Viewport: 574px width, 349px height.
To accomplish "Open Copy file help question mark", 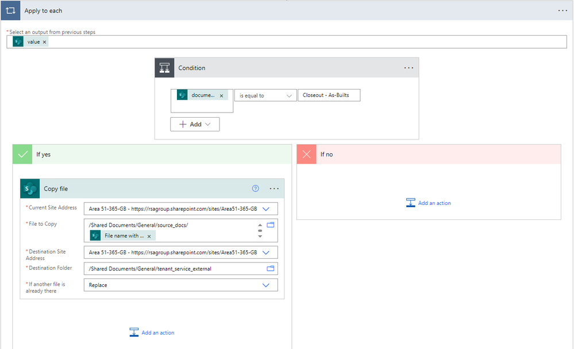I will 256,188.
